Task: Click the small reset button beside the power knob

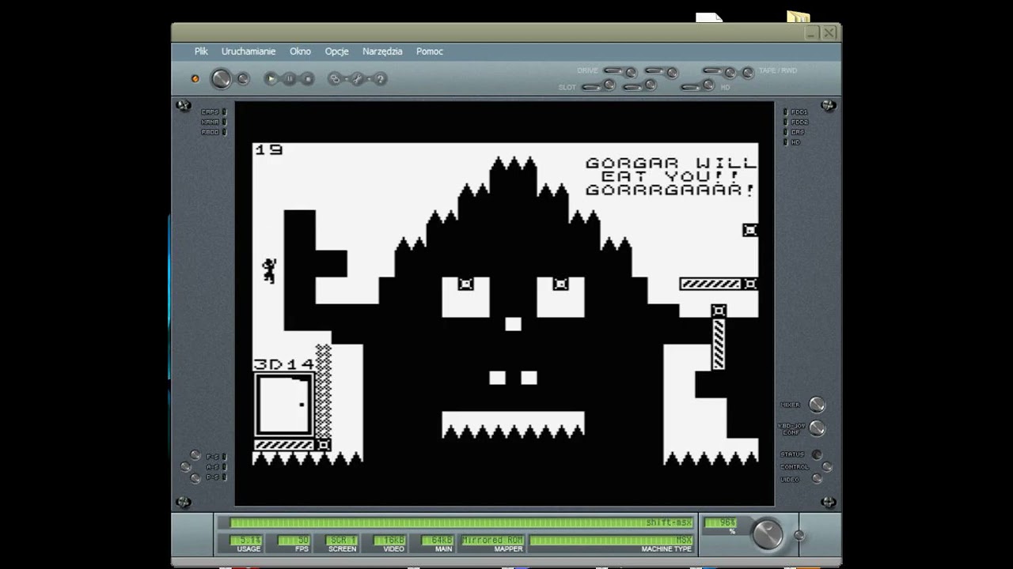Action: (243, 79)
